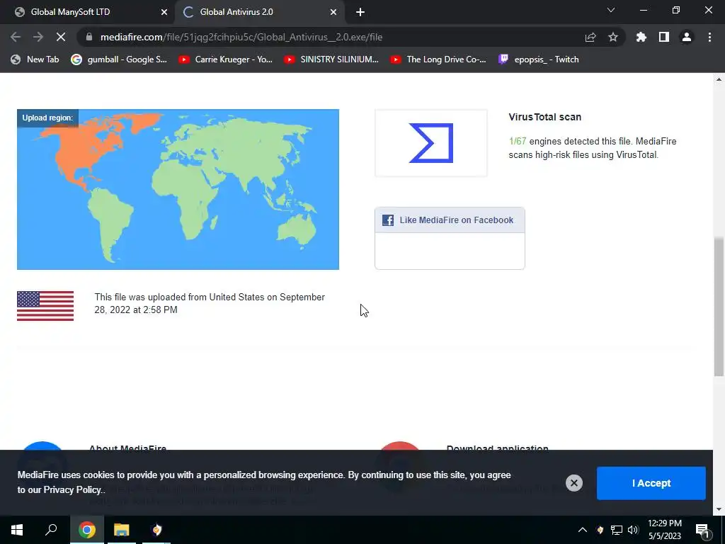725x544 pixels.
Task: Open the Windows Start menu
Action: tap(17, 530)
